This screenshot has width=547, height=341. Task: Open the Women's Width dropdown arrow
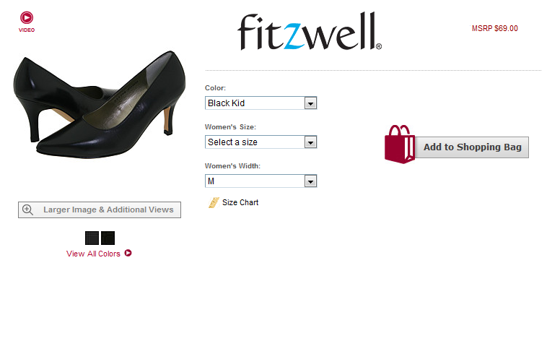point(310,181)
